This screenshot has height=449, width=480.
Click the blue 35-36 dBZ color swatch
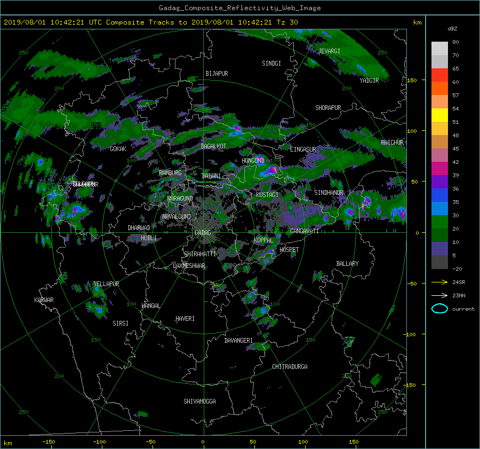(x=439, y=195)
